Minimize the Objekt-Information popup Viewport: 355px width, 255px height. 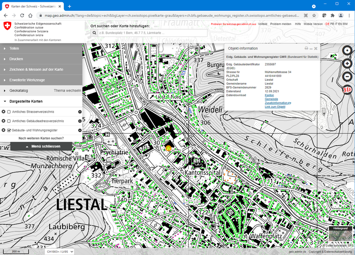[x=311, y=48]
